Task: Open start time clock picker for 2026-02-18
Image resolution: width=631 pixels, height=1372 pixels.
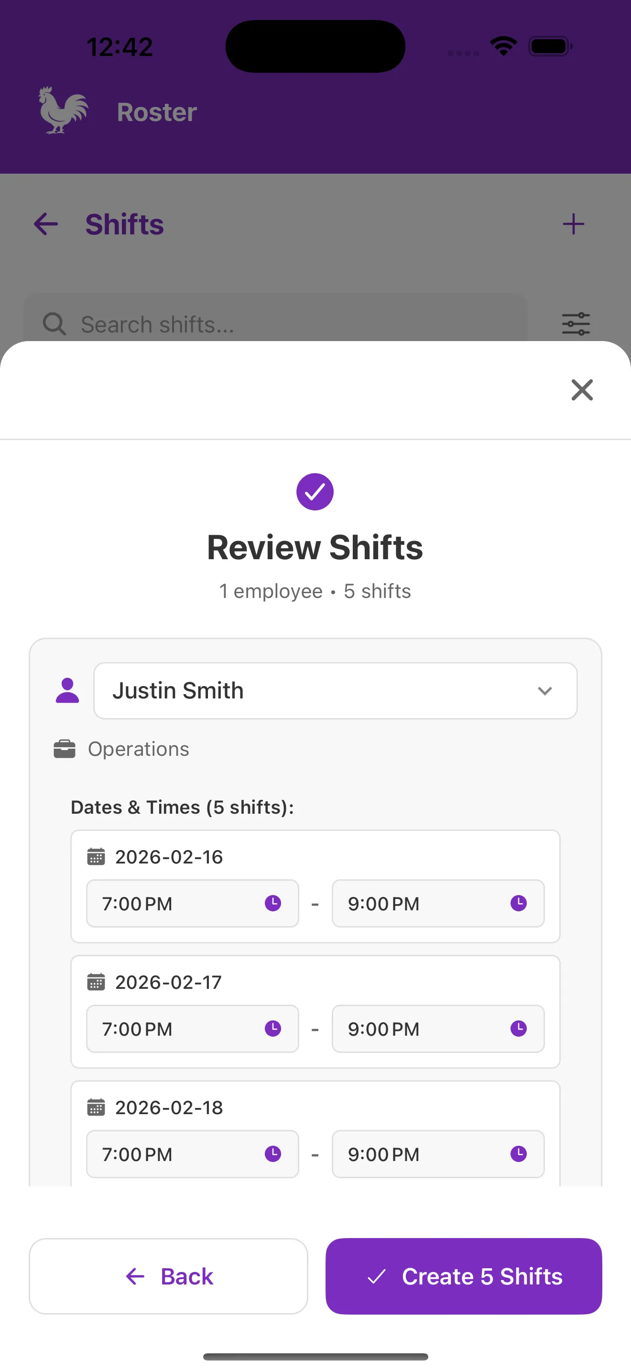Action: tap(273, 1154)
